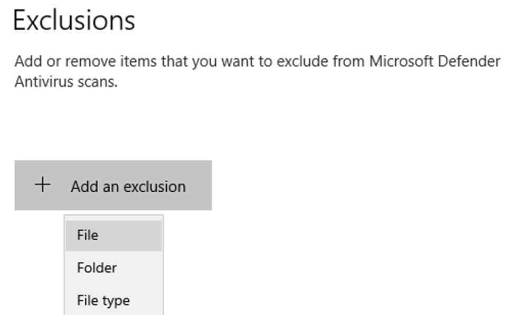Collapse the Add an exclusion dropdown

tap(113, 185)
